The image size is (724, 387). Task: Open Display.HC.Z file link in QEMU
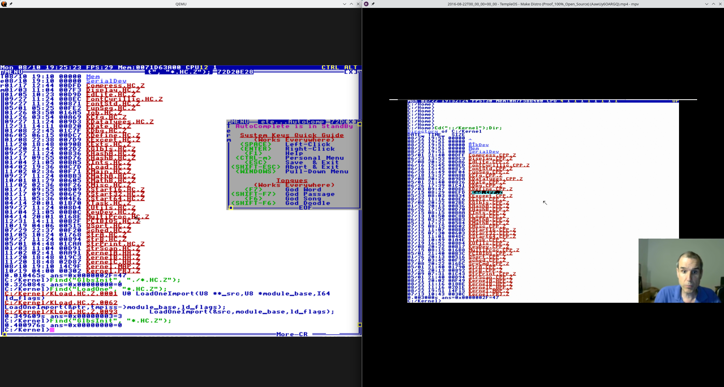pos(113,90)
